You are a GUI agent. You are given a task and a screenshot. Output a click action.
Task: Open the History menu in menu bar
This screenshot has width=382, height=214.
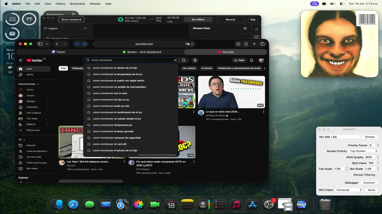coord(61,4)
